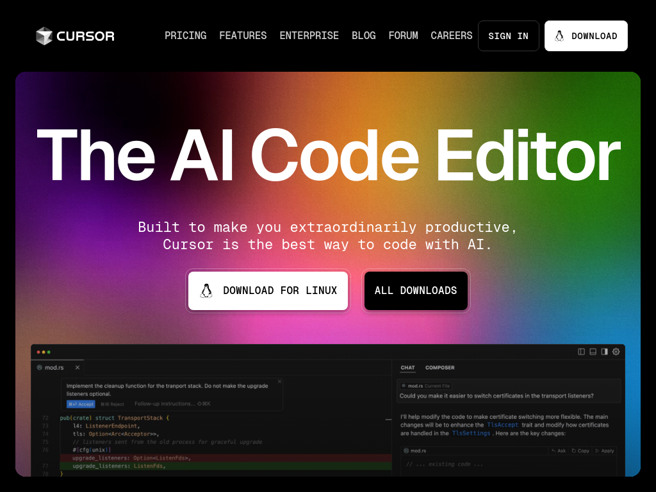
Task: Click the 'pub(crate) struct TransportStack' line
Action: pyautogui.click(x=115, y=418)
